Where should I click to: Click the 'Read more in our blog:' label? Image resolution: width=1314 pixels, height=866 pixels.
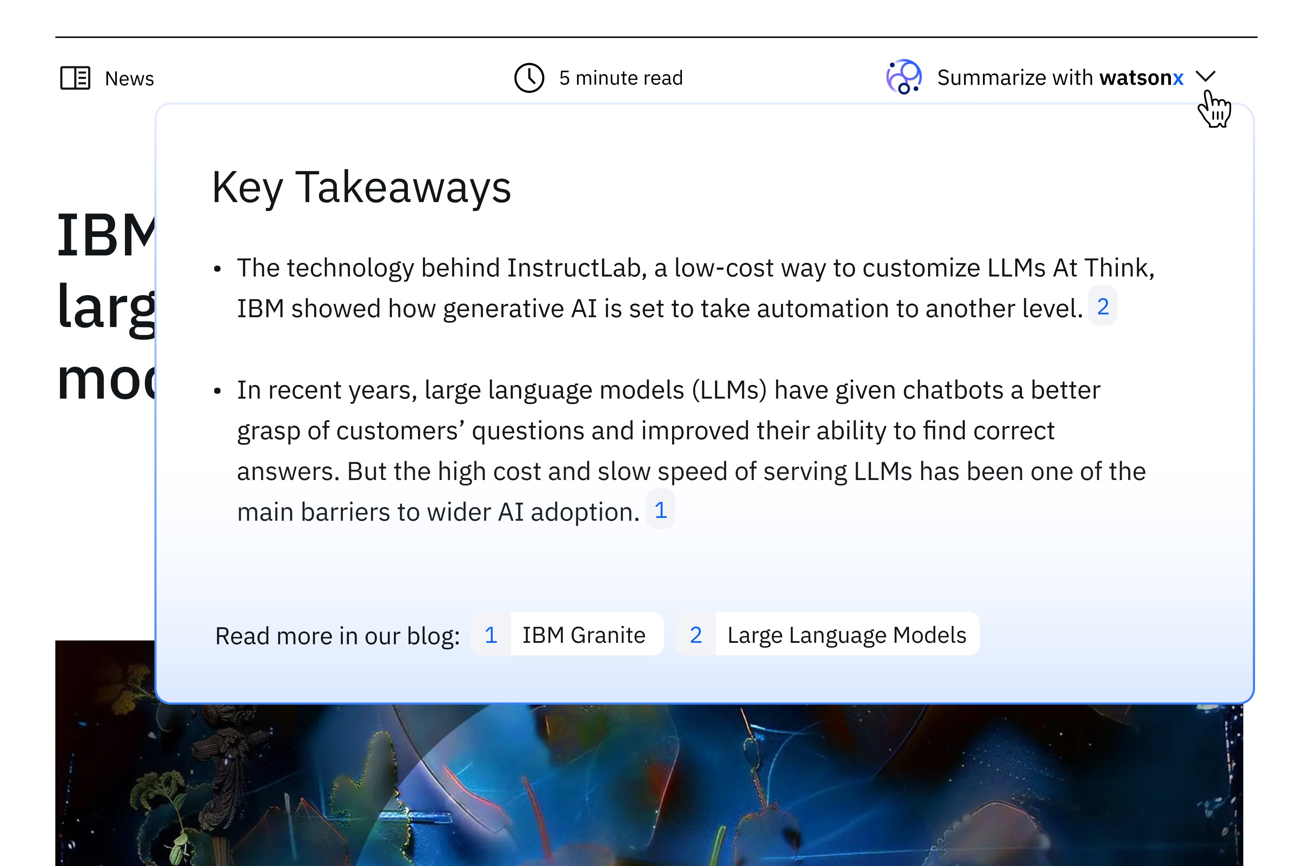338,636
